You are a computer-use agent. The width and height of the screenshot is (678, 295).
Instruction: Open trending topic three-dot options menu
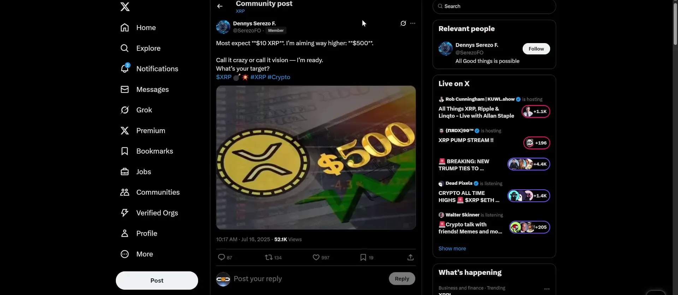(547, 289)
